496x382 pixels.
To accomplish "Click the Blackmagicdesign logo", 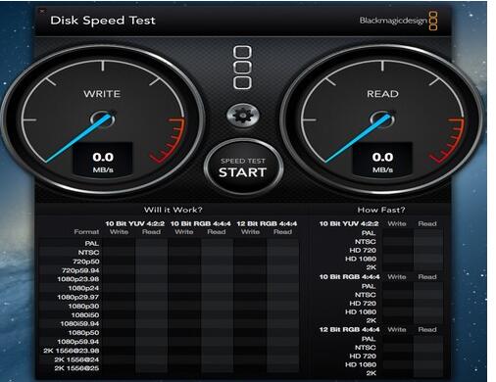I will (x=398, y=21).
